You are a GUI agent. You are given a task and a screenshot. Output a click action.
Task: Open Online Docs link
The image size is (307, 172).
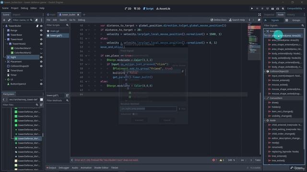tap(218, 20)
